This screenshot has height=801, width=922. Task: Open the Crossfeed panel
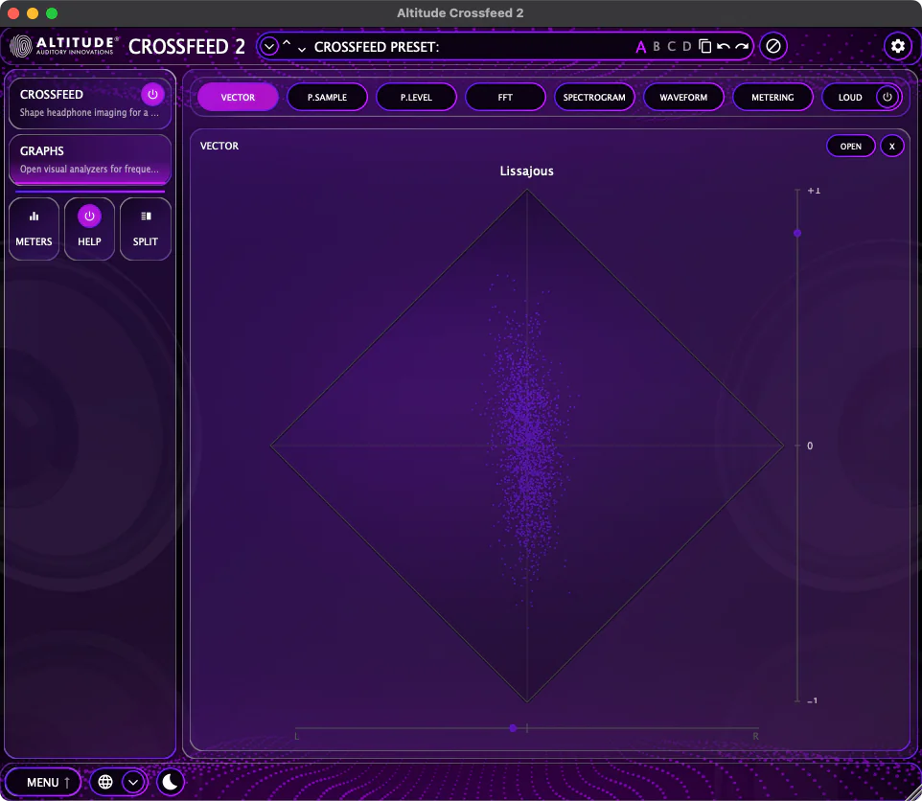pos(89,103)
